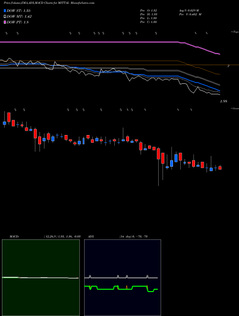Click the '2' level label on the brown line
Image resolution: width=239 pixels, height=316 pixels.
(228, 66)
